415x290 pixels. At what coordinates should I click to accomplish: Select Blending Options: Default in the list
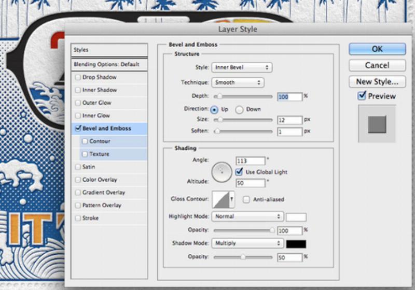(x=109, y=64)
